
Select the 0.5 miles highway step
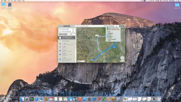[x=67, y=51]
